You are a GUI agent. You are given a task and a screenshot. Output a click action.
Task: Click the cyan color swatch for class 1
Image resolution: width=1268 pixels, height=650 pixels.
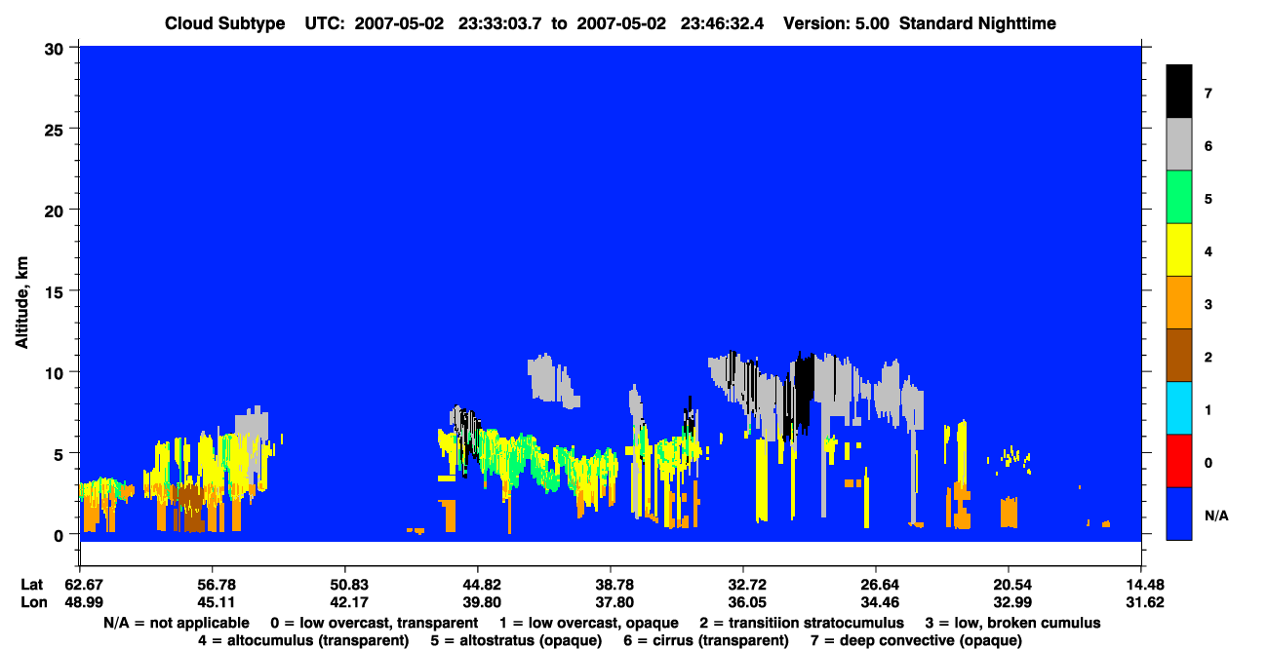pos(1179,408)
